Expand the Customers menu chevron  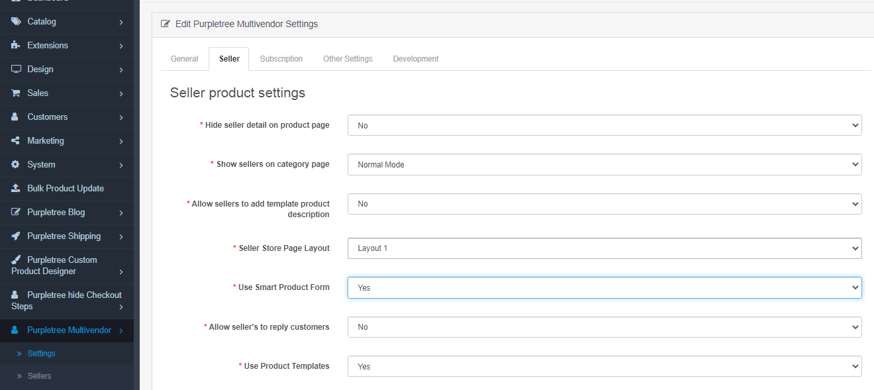[121, 117]
